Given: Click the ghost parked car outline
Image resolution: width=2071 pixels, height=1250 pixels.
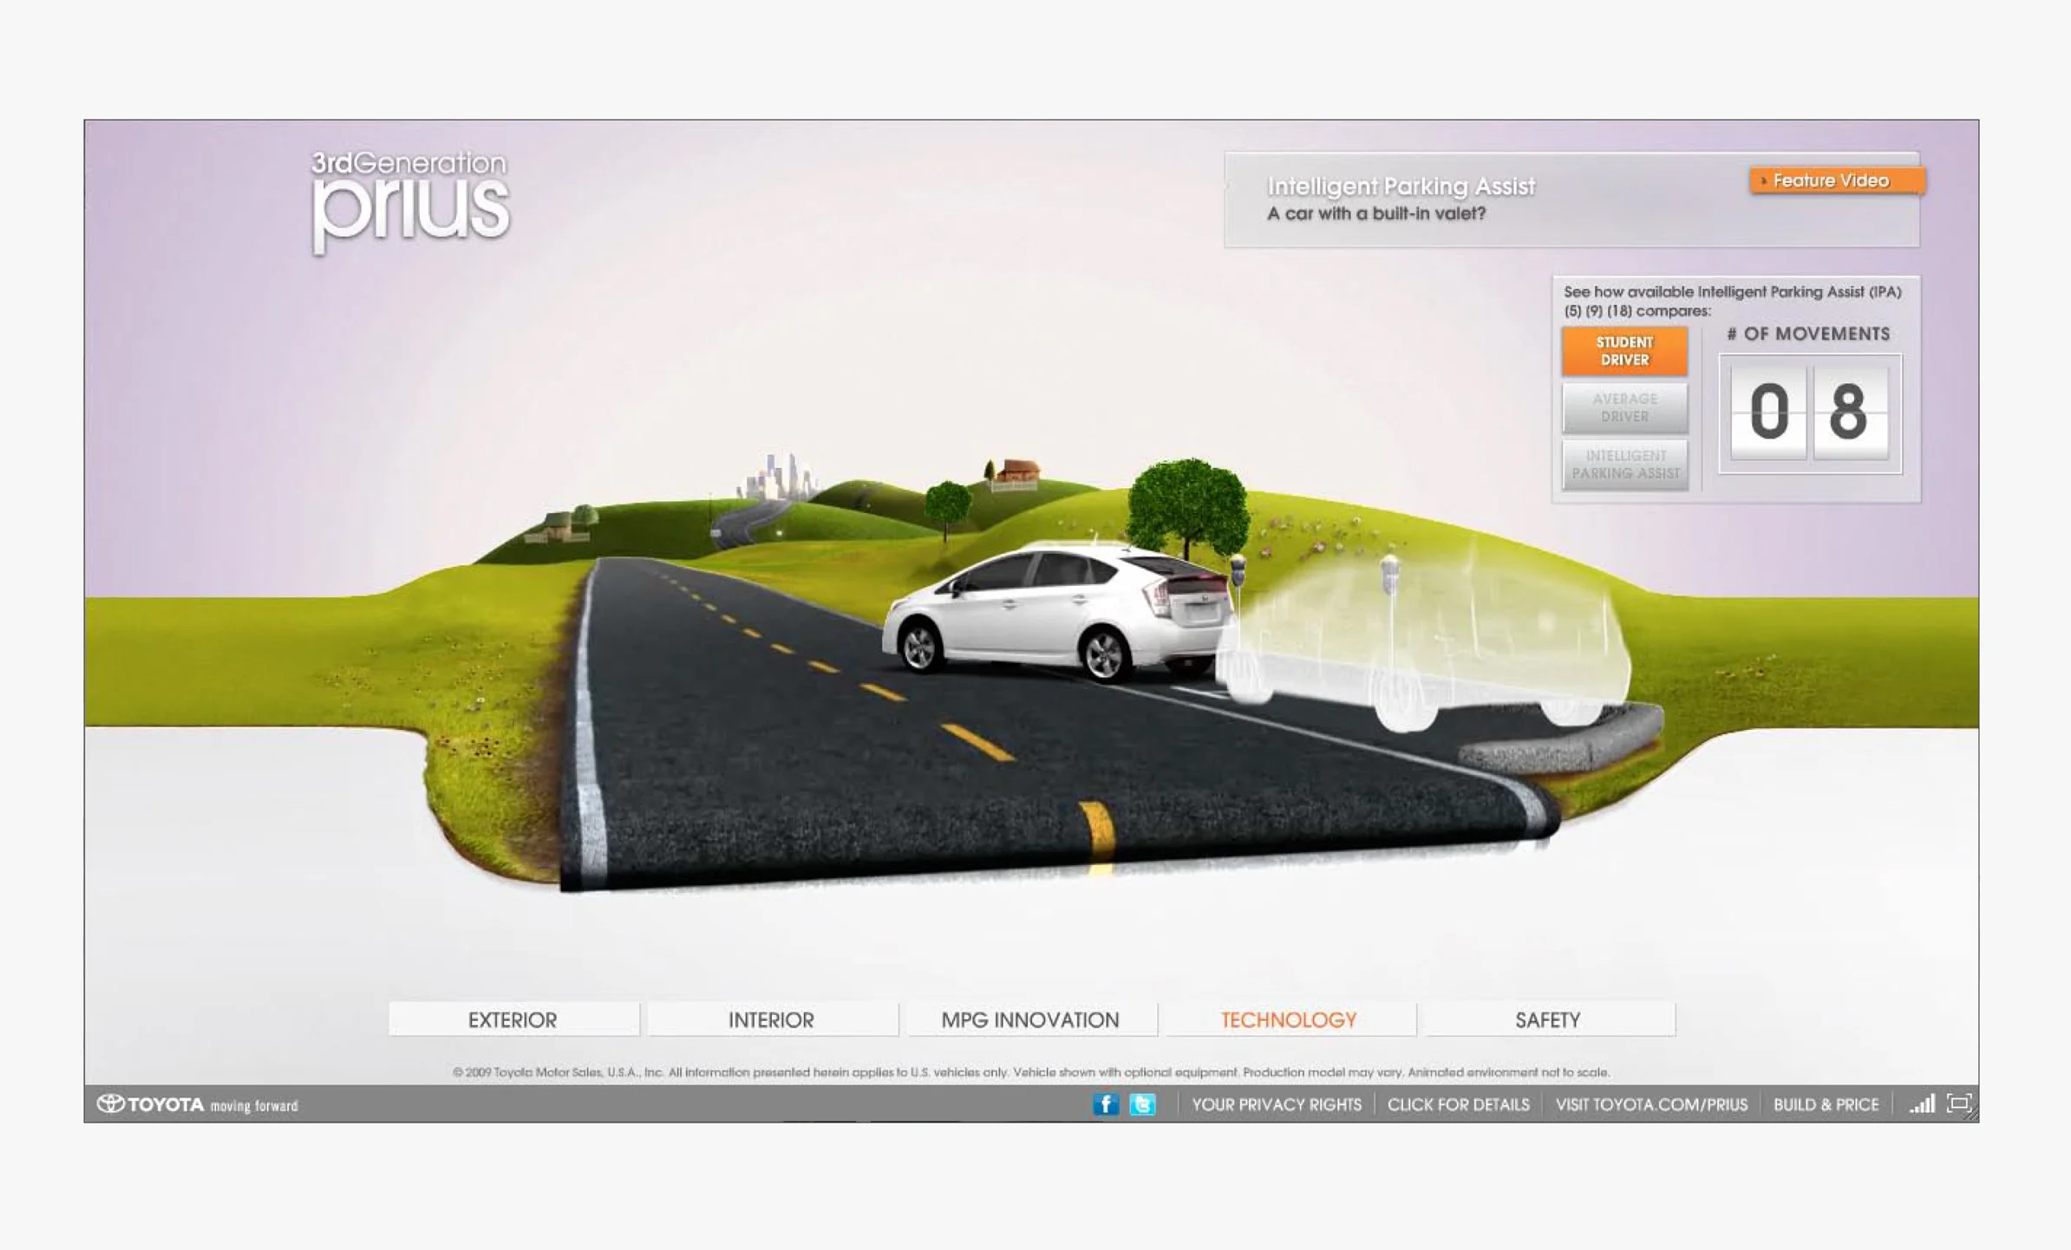Looking at the screenshot, I should click(1424, 643).
